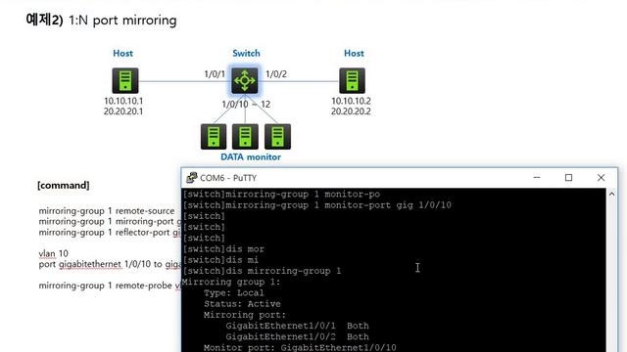The height and width of the screenshot is (352, 627).
Task: Click the 'Switch' label in diagram
Action: pos(246,53)
